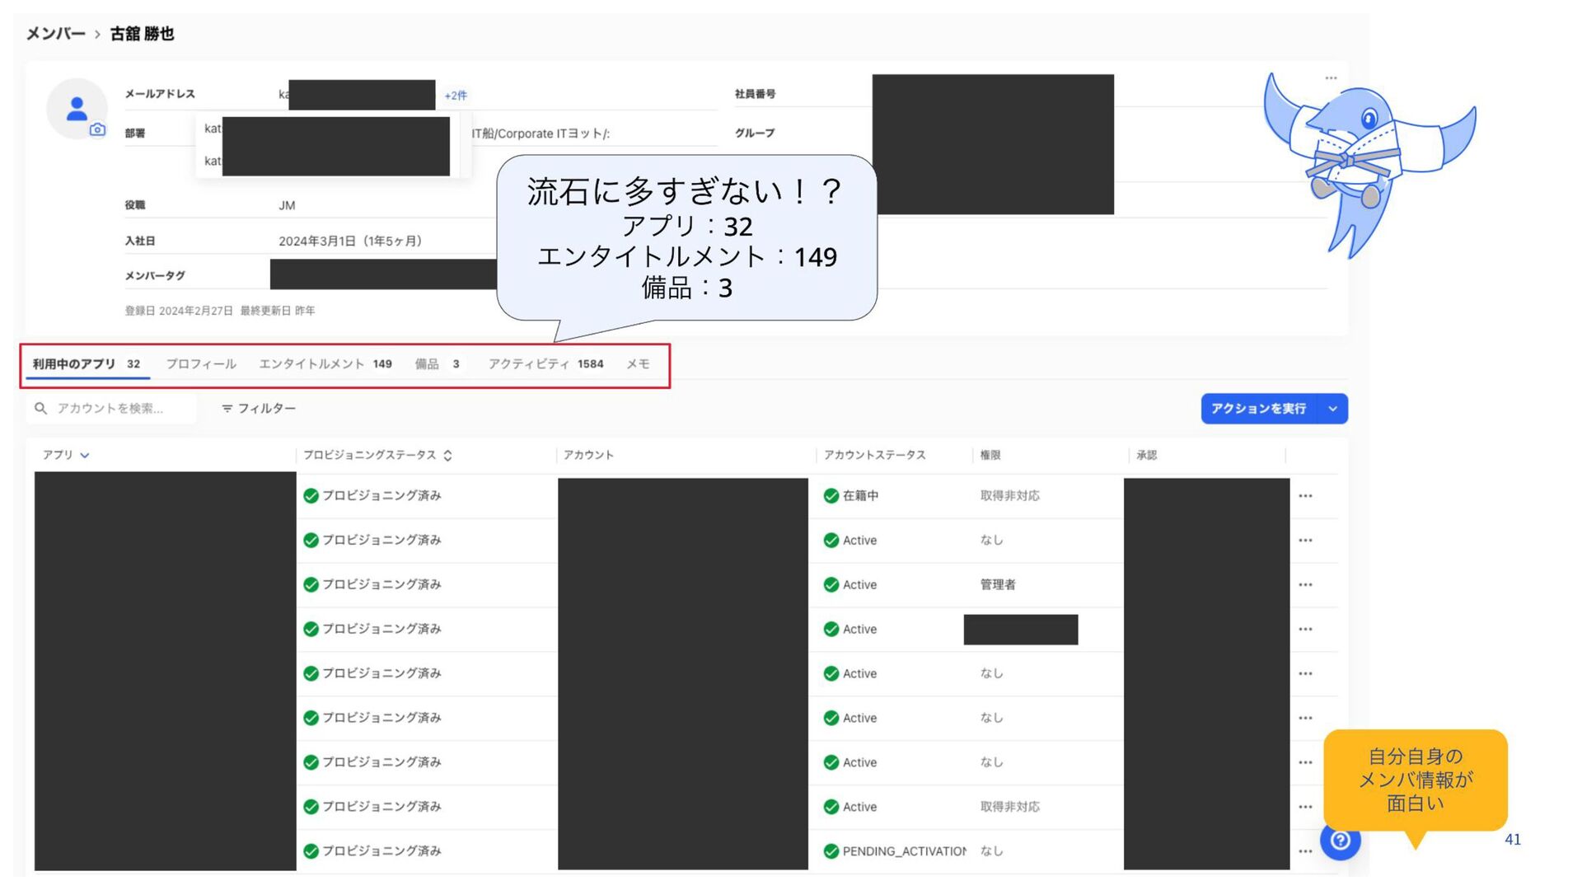Click the search magnifier icon
1582x890 pixels.
pyautogui.click(x=40, y=409)
